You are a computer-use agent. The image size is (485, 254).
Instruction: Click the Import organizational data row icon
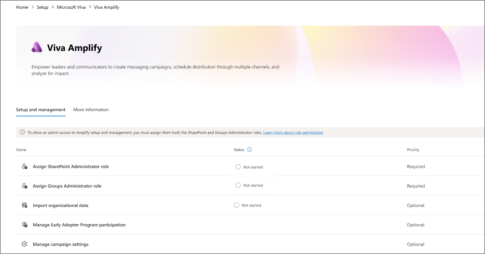point(24,205)
